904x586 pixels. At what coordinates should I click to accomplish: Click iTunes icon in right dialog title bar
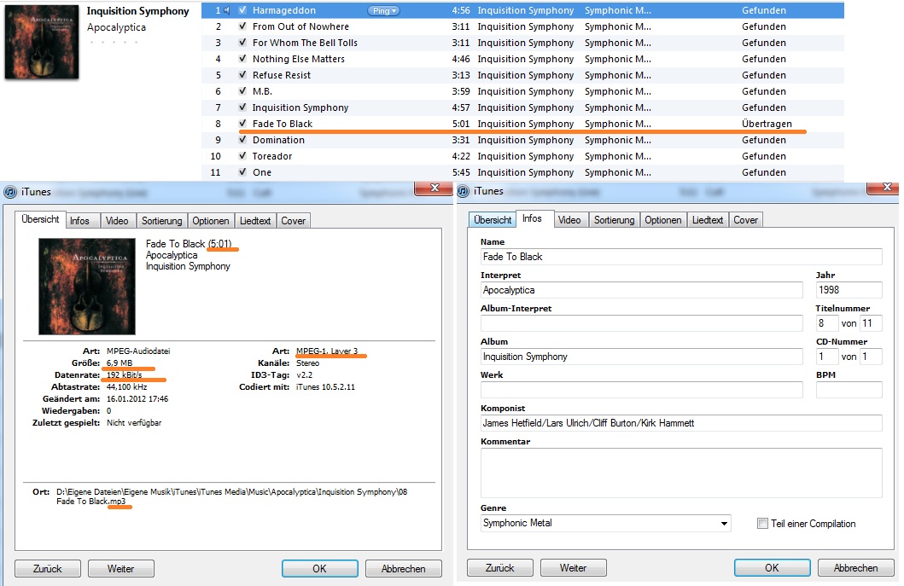(x=463, y=191)
